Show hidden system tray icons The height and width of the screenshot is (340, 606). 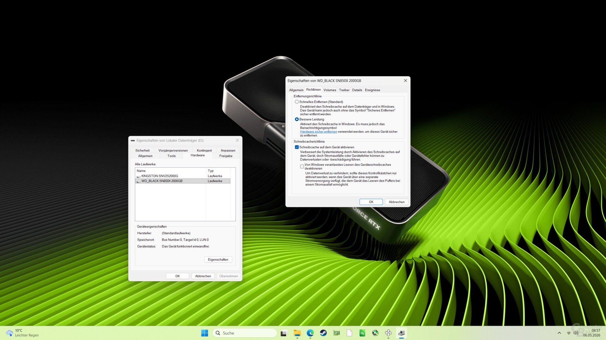[559, 333]
